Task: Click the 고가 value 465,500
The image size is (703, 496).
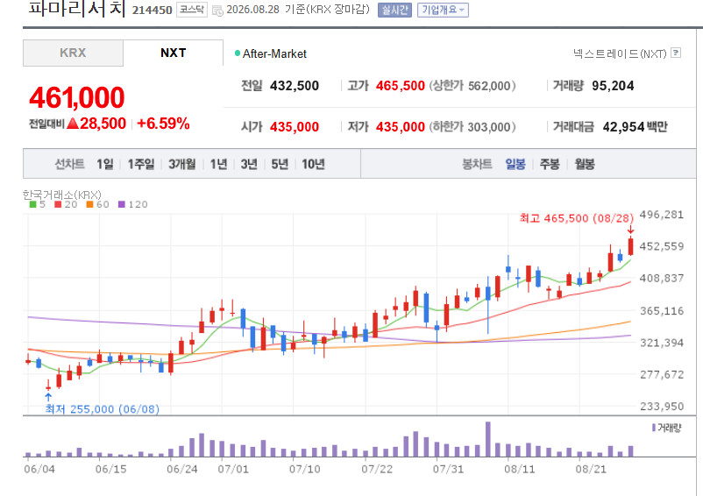Action: (401, 86)
